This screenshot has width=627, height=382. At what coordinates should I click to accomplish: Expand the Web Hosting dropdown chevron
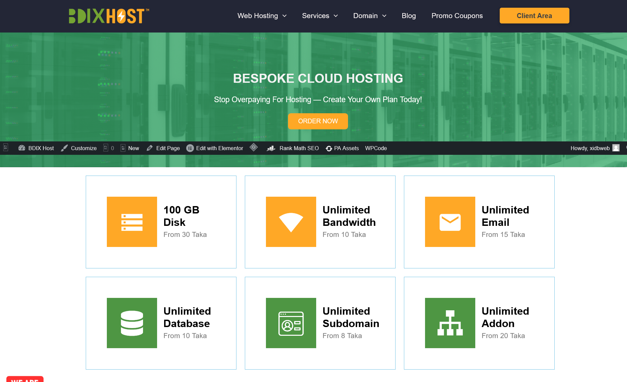(285, 16)
